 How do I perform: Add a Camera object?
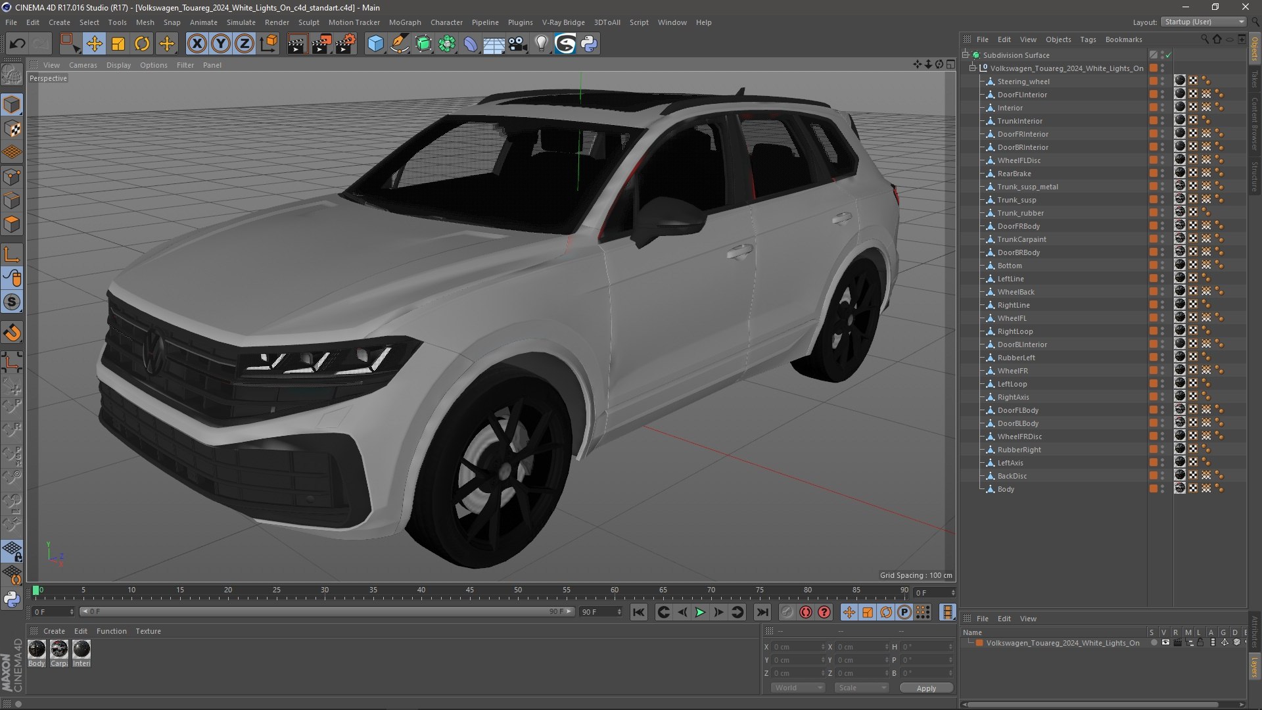click(x=517, y=44)
